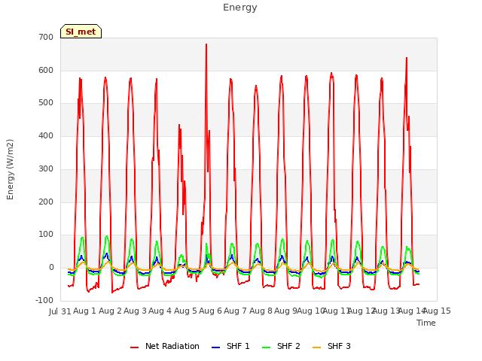Screen dimensions: 482x361
Task: Toggle the SHF 2 legend entry
Action: 281,346
